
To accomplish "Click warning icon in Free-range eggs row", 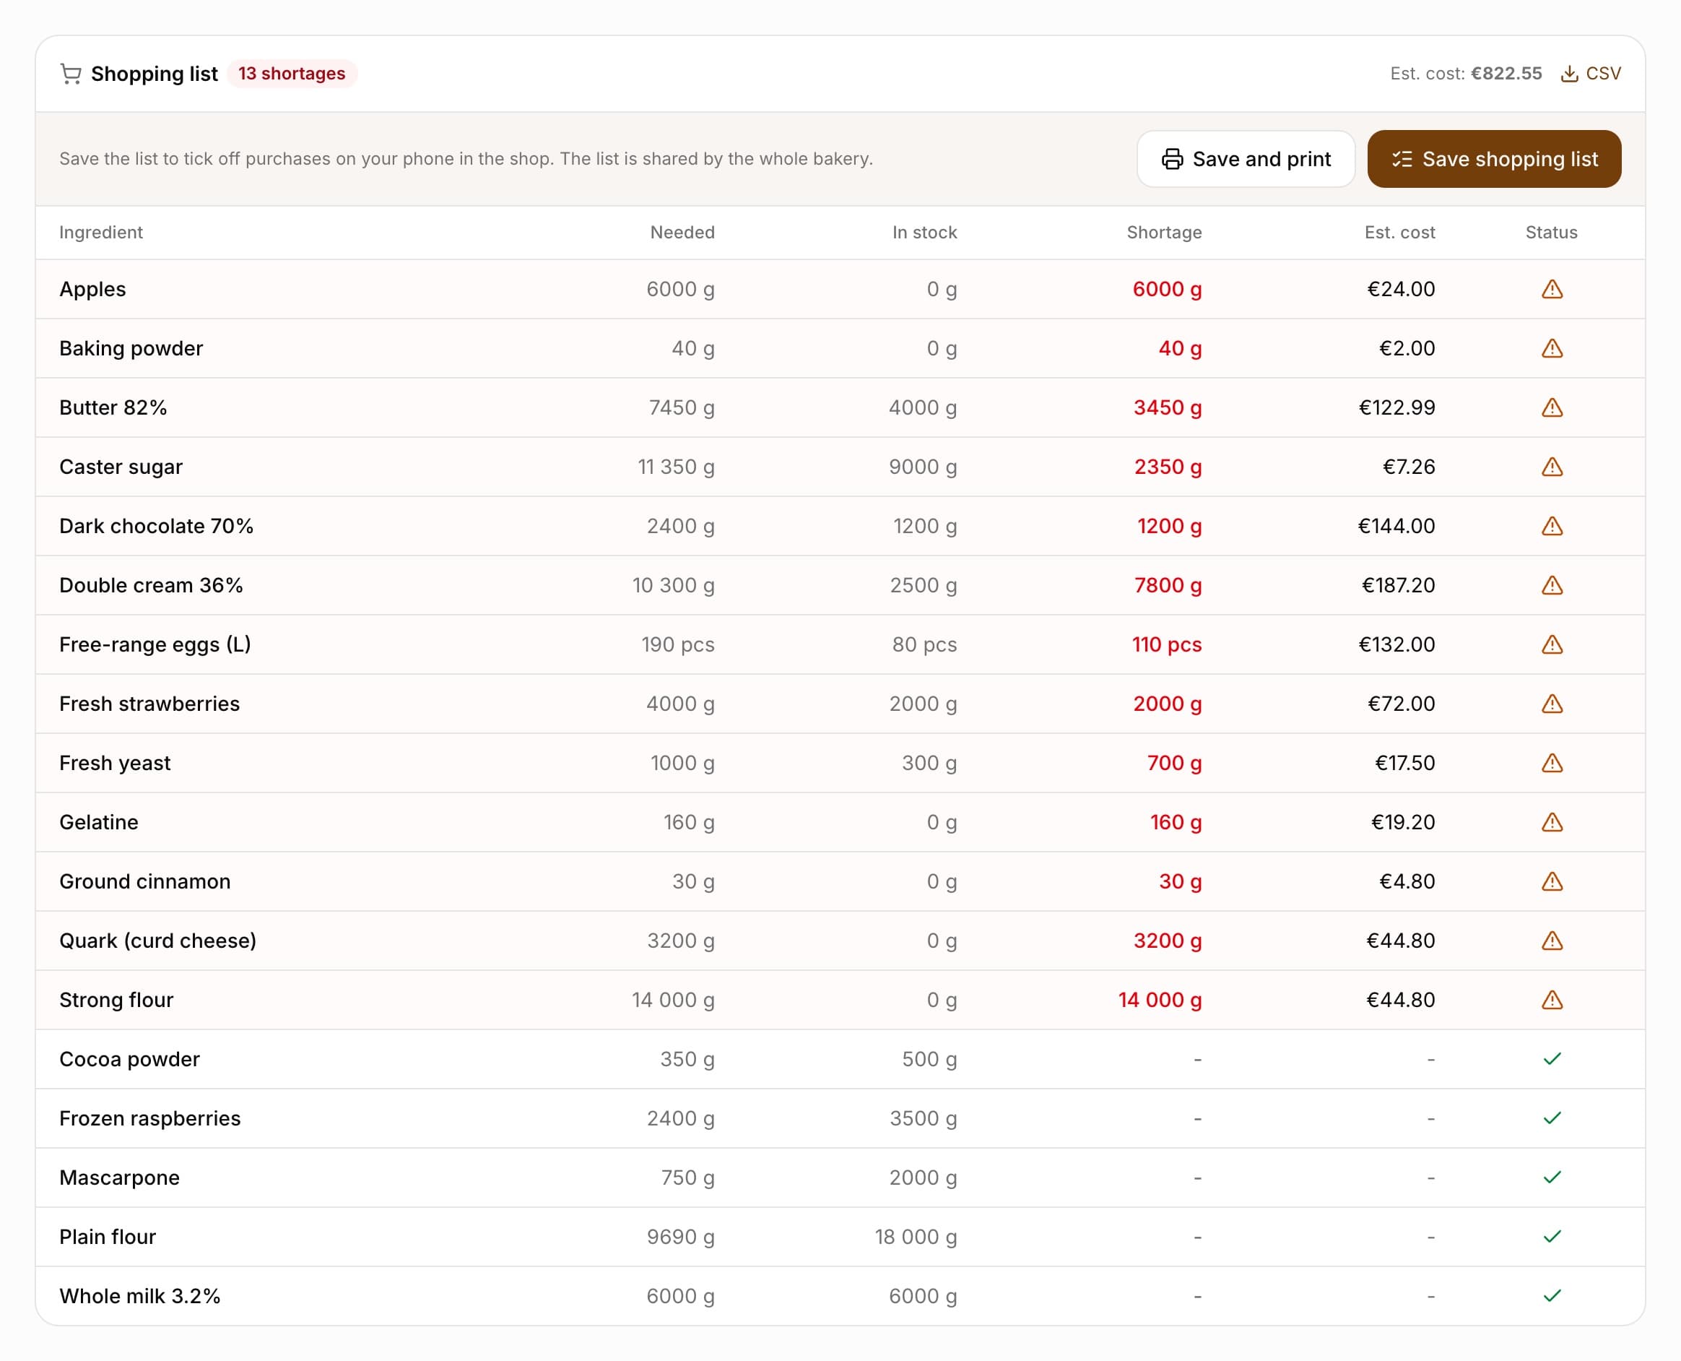I will point(1552,644).
